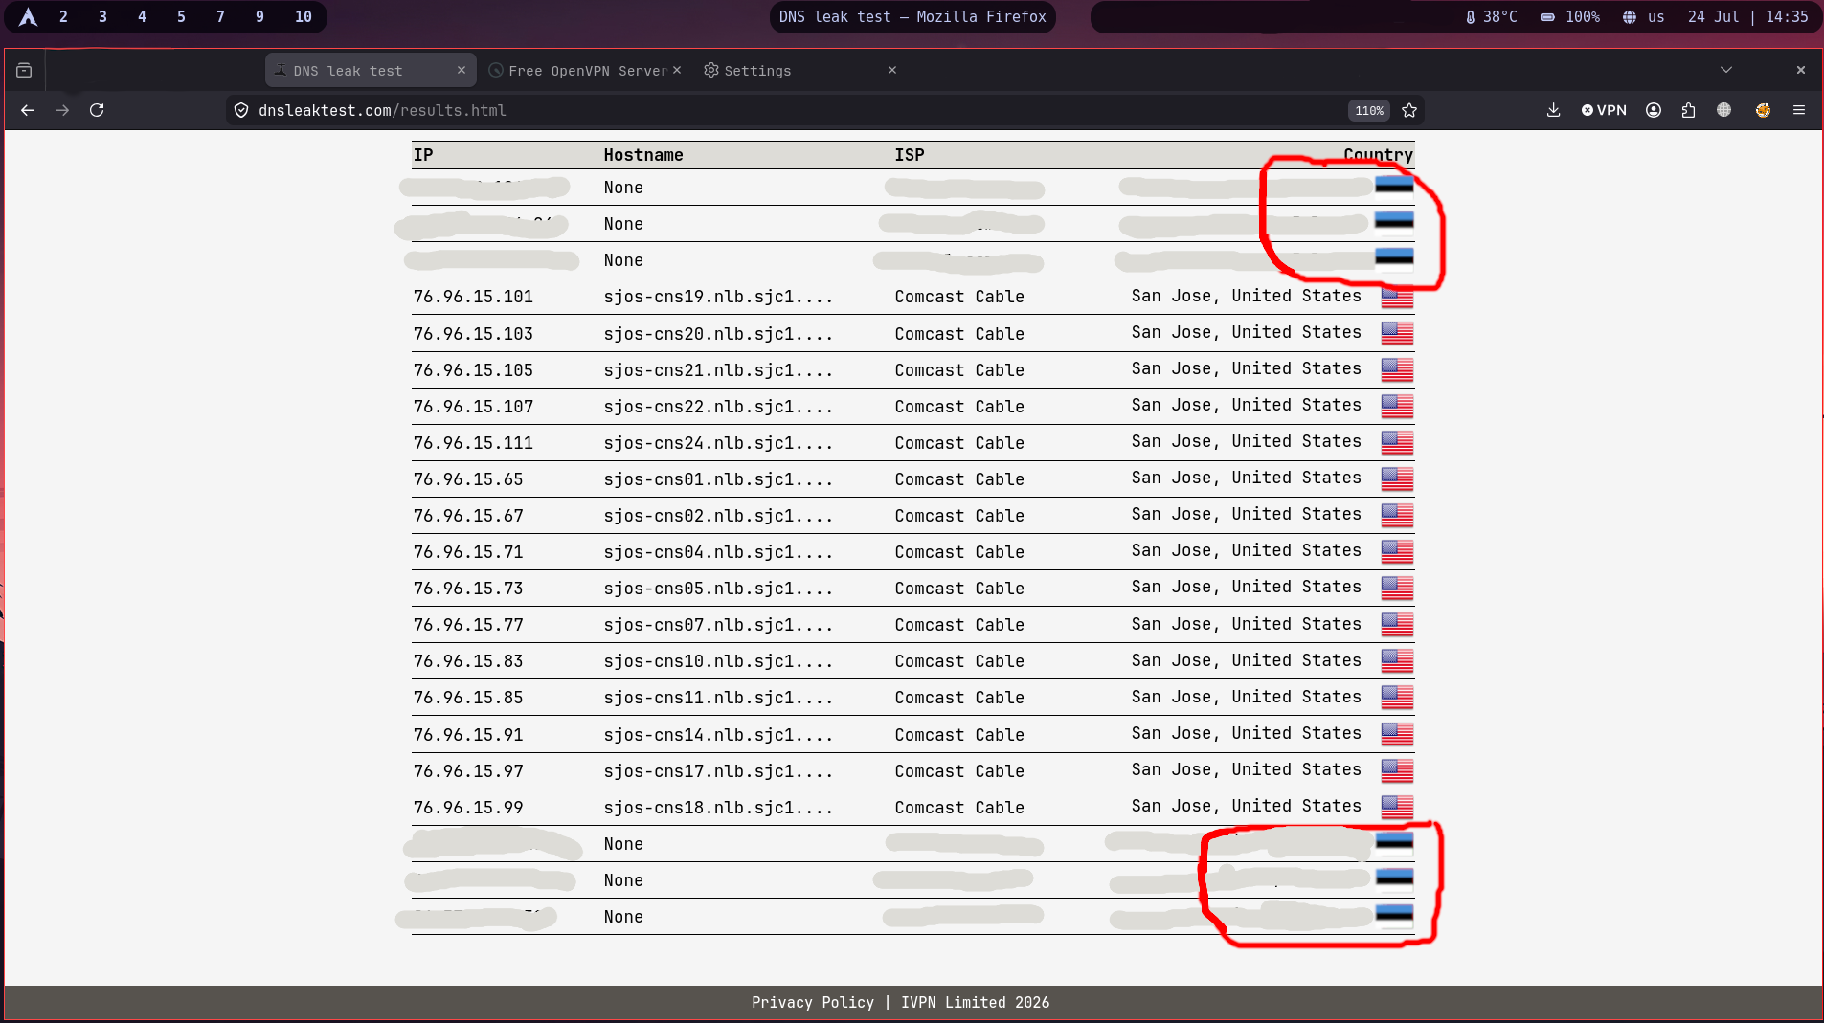Expand the list all tabs chevron
The width and height of the screenshot is (1824, 1023).
[x=1726, y=70]
